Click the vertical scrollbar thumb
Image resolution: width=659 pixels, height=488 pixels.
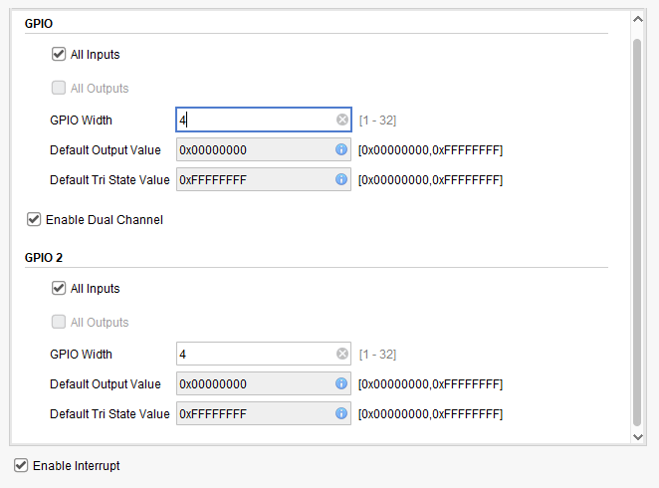[637, 232]
